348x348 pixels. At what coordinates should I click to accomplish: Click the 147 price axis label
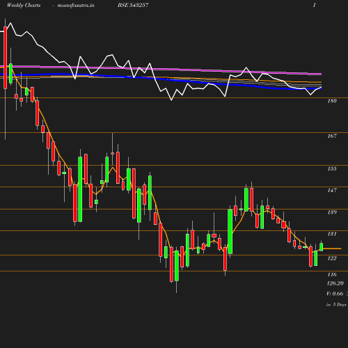pyautogui.click(x=332, y=190)
